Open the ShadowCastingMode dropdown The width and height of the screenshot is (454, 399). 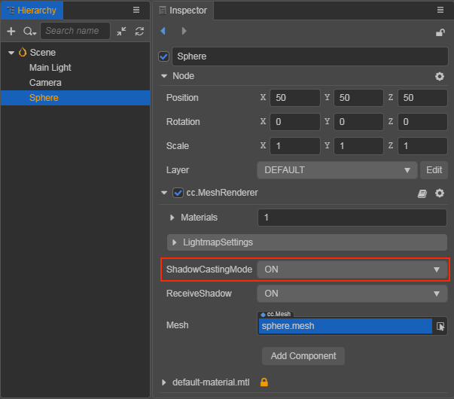click(x=352, y=270)
